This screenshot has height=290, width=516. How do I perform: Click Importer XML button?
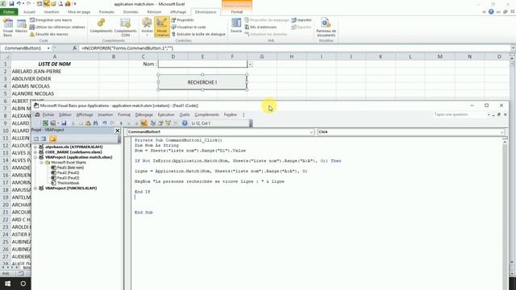pos(302,20)
